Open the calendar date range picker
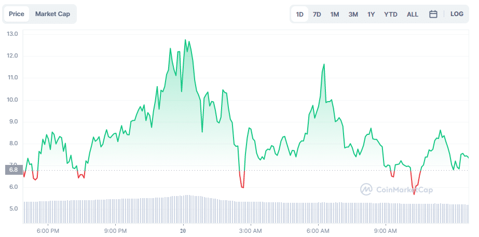 tap(433, 14)
